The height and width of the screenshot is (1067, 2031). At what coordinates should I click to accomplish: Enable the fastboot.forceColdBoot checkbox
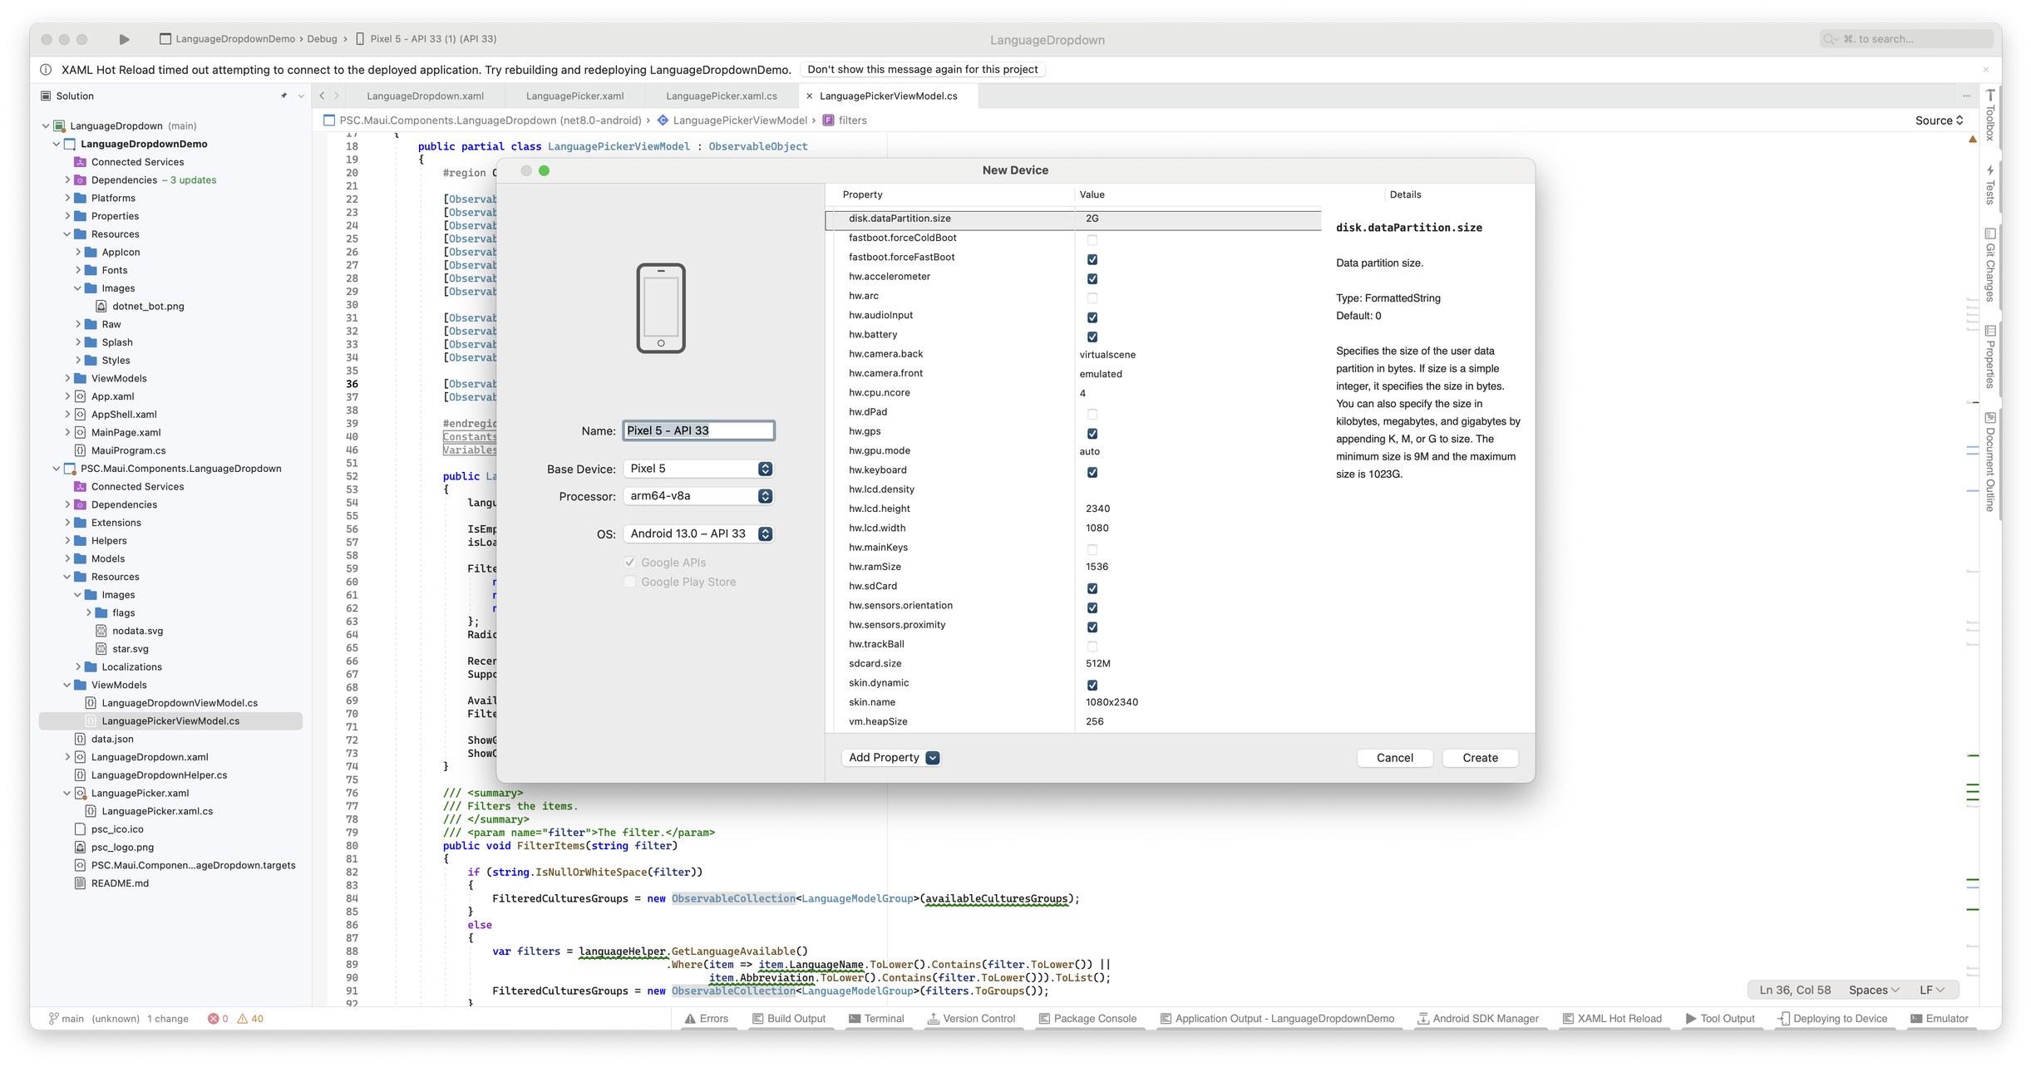tap(1092, 239)
